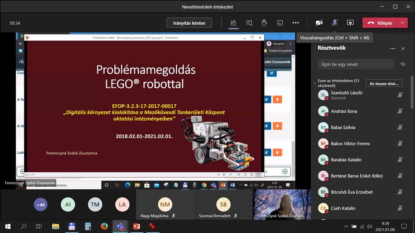The width and height of the screenshot is (415, 233).
Task: Open the notification center icon
Action: tap(404, 227)
